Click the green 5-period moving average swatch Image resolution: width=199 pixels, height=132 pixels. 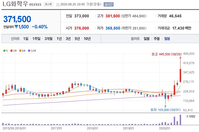click(x=5, y=51)
